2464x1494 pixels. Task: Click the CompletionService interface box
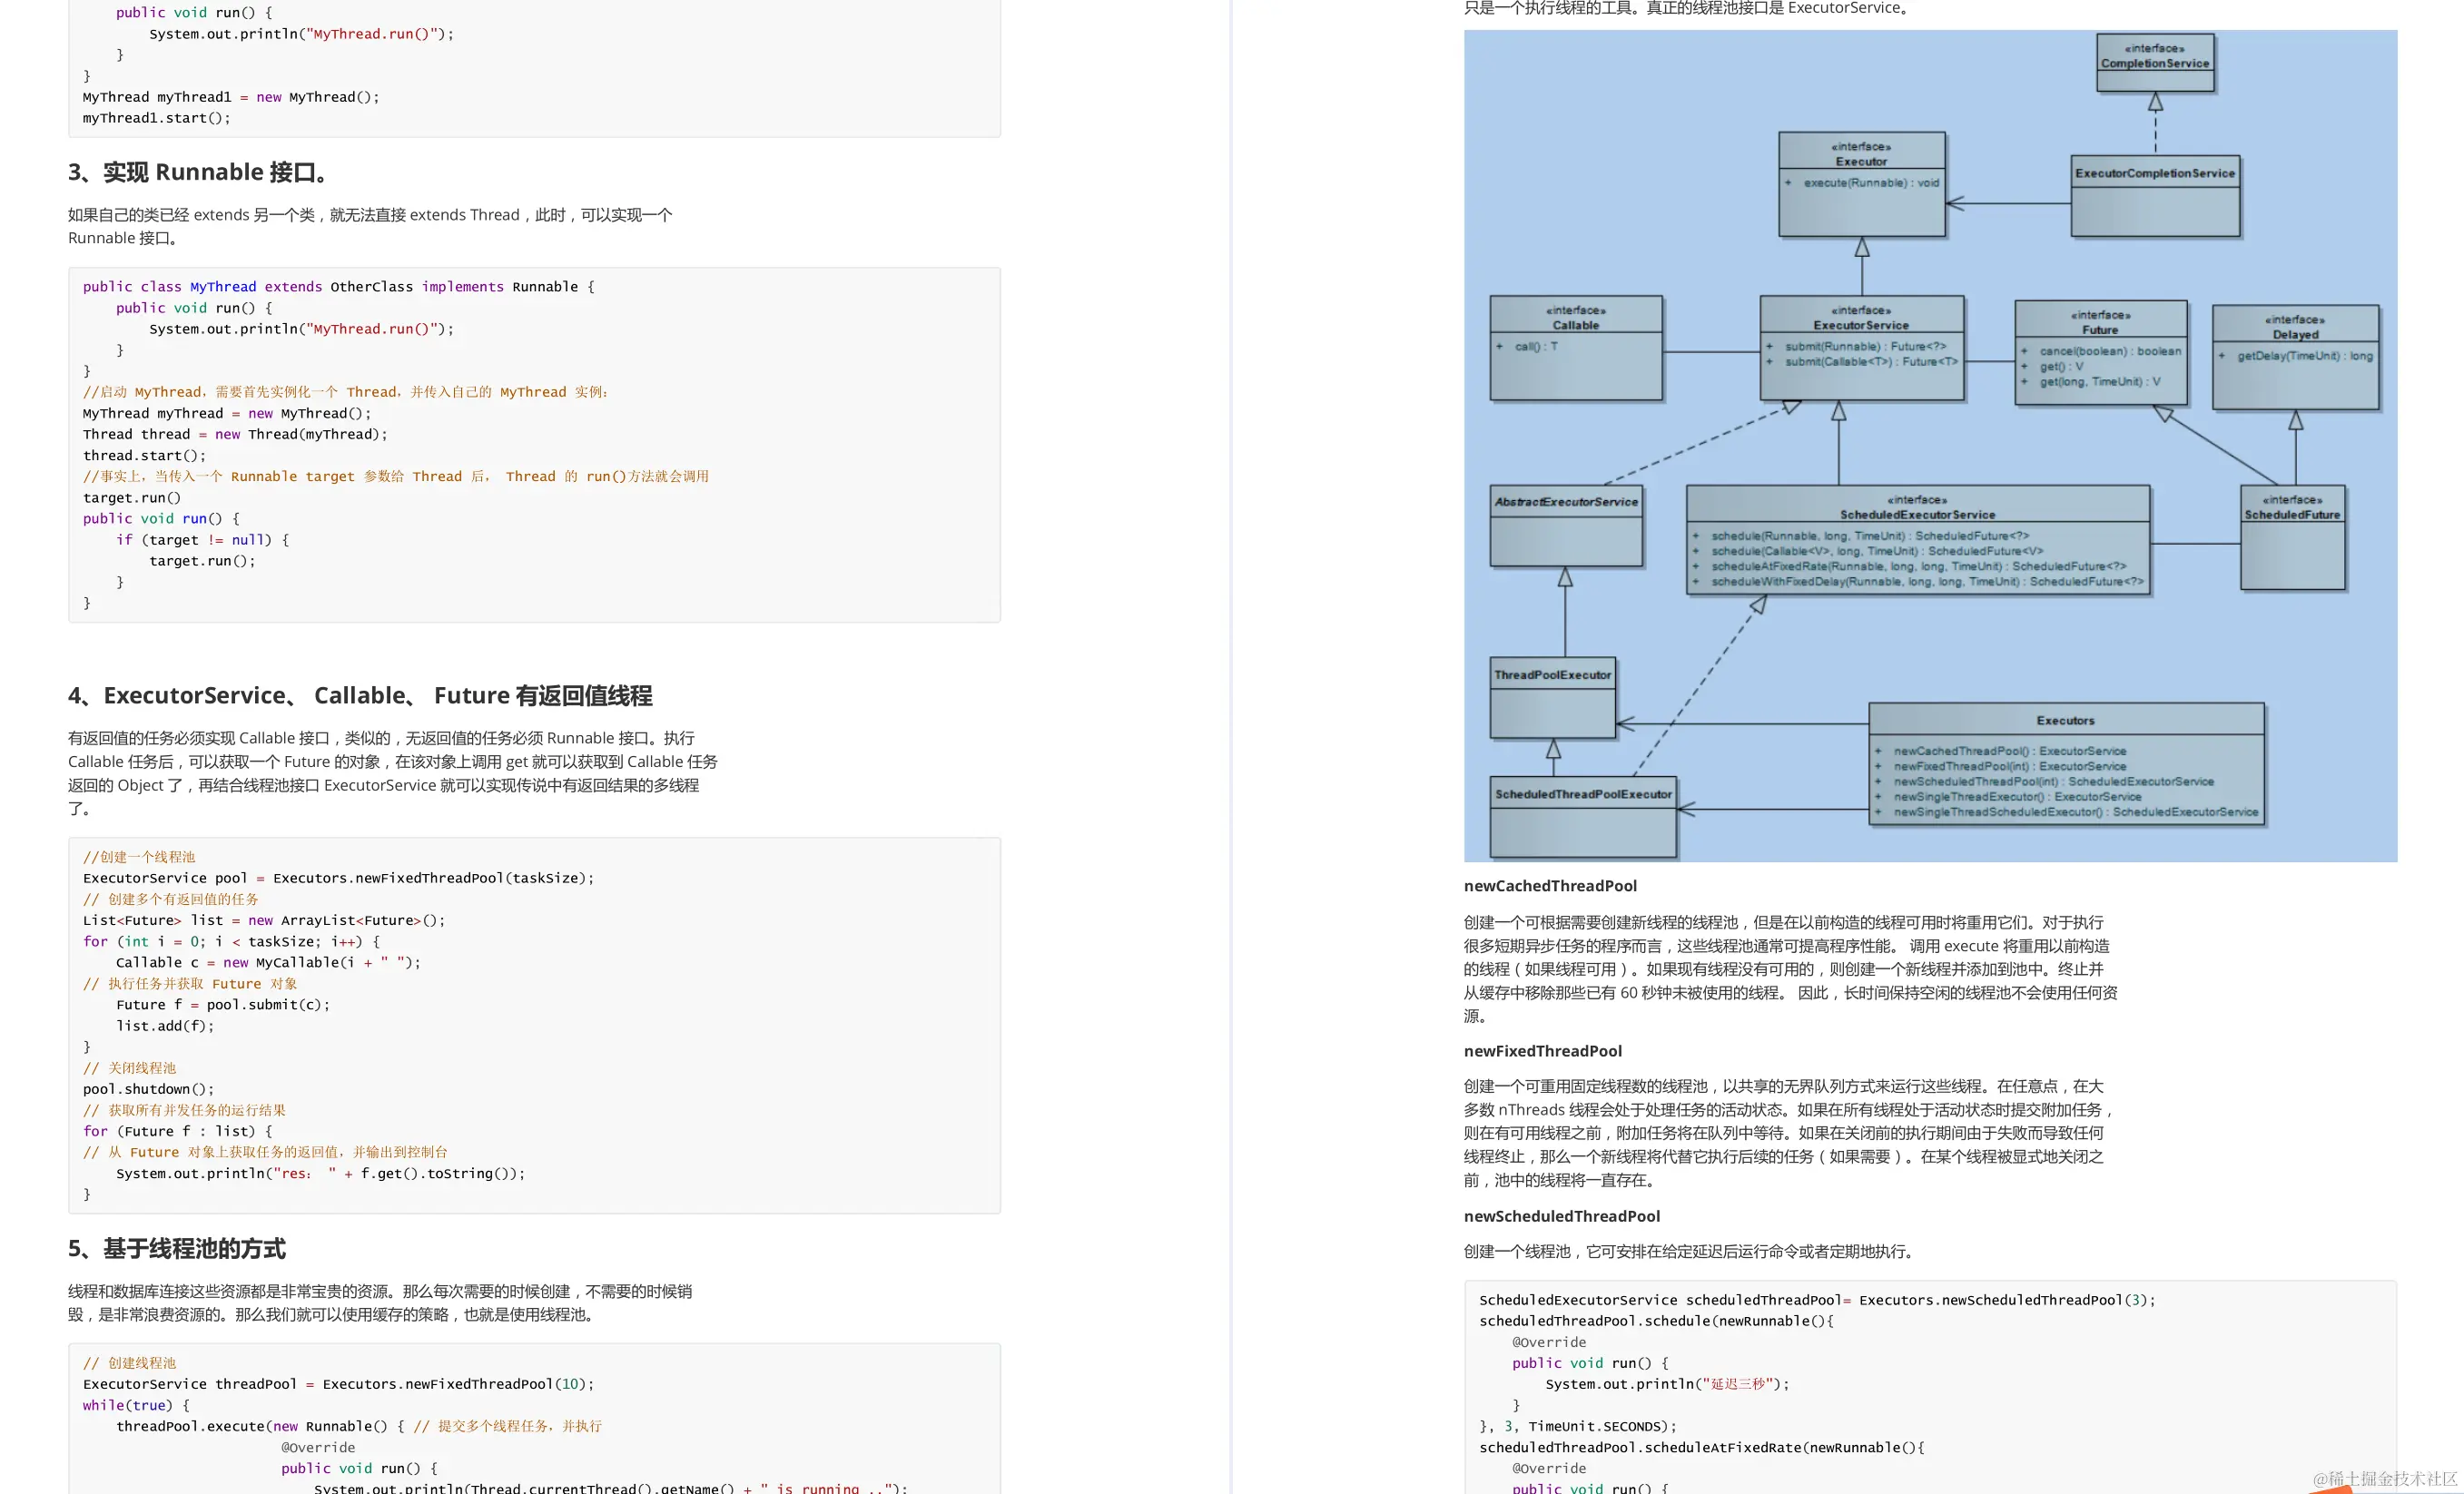pyautogui.click(x=2155, y=62)
